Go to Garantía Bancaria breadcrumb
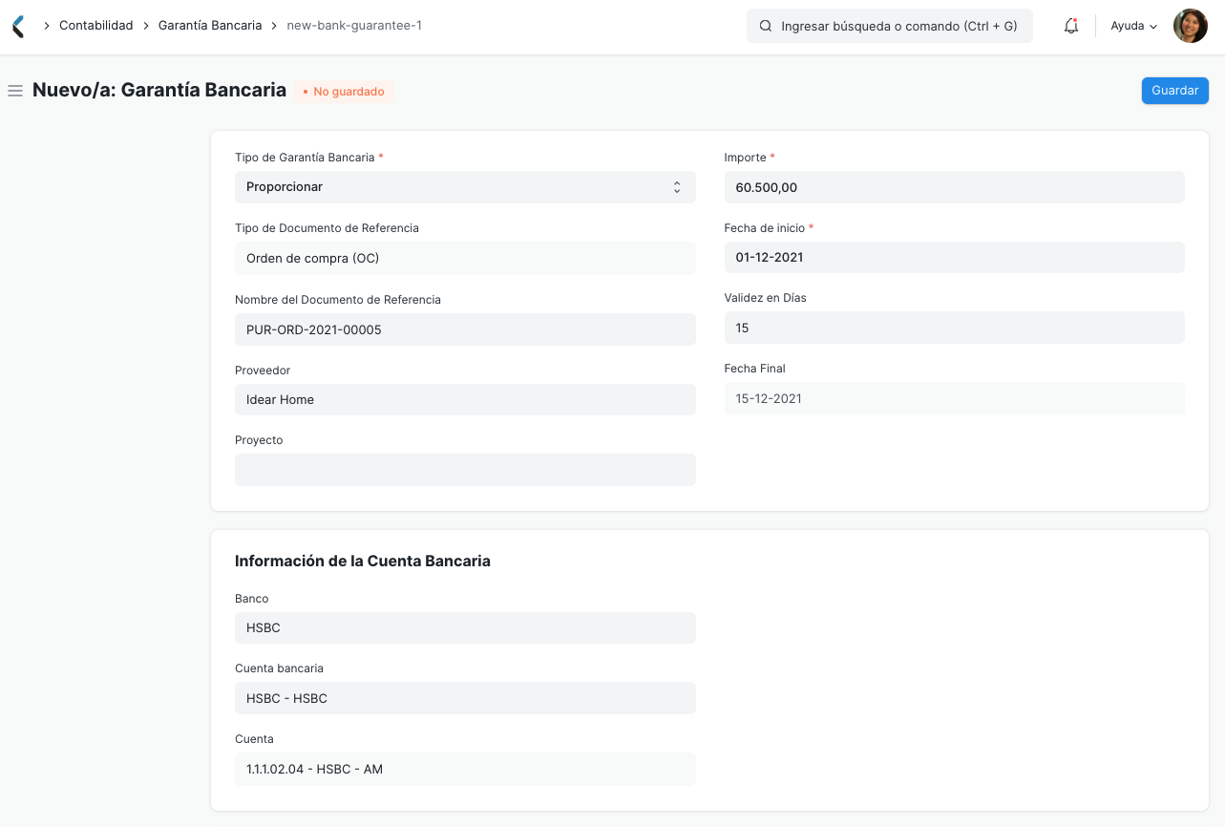Image resolution: width=1225 pixels, height=827 pixels. click(209, 26)
